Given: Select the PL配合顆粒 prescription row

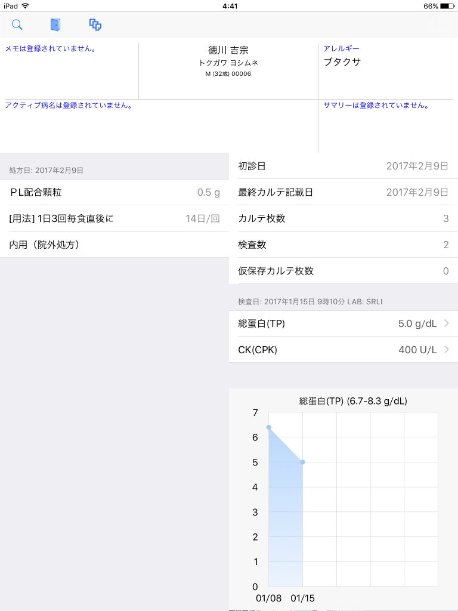Looking at the screenshot, I should pyautogui.click(x=114, y=192).
